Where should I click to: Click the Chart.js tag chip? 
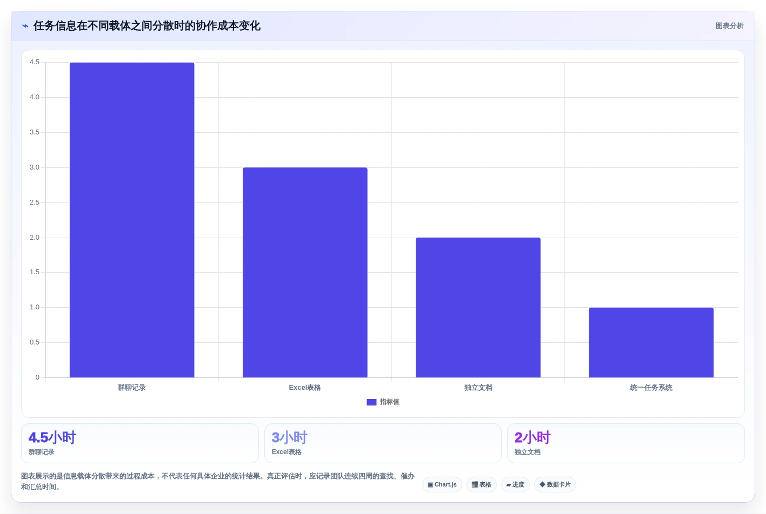(x=442, y=484)
